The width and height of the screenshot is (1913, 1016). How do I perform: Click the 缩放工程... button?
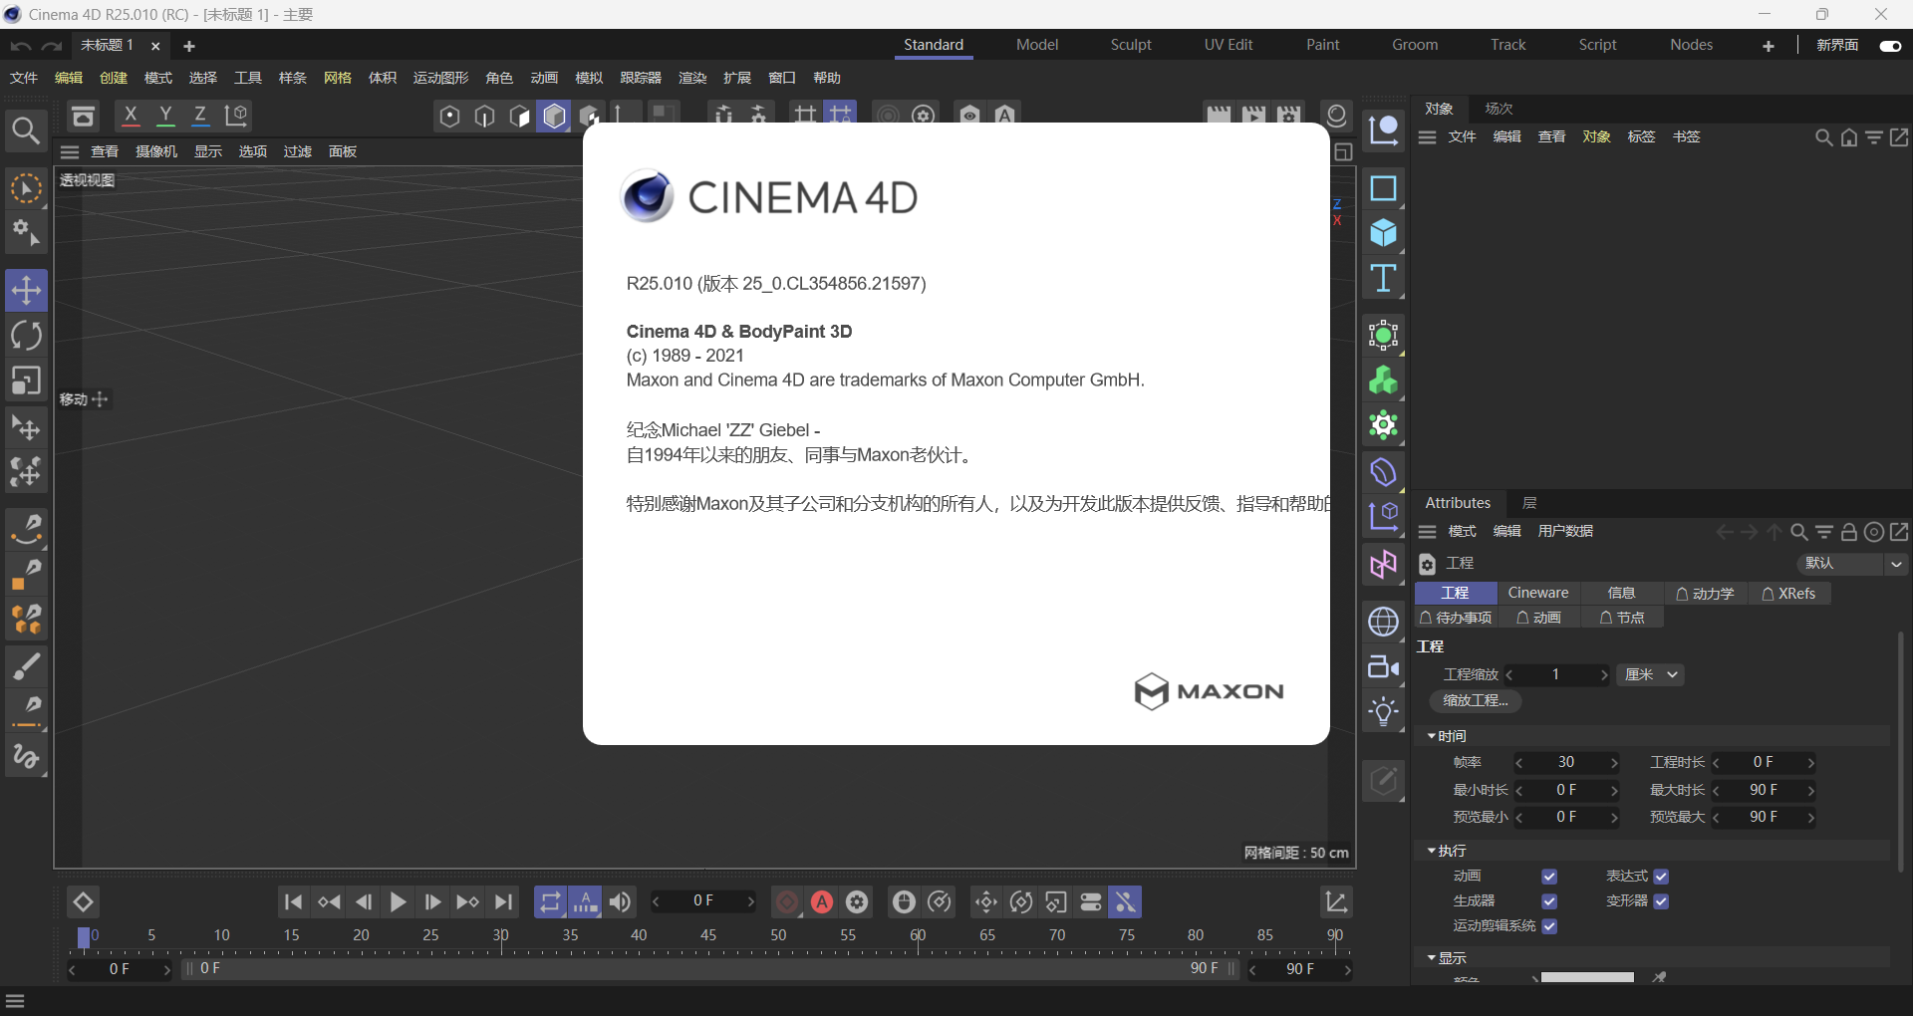[x=1476, y=701]
